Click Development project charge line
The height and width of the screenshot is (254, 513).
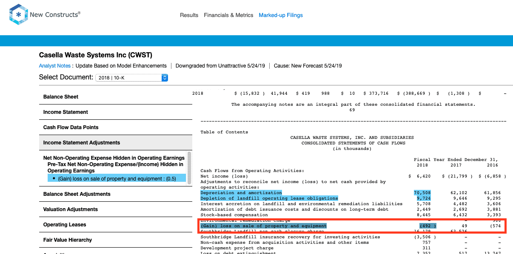(237, 248)
